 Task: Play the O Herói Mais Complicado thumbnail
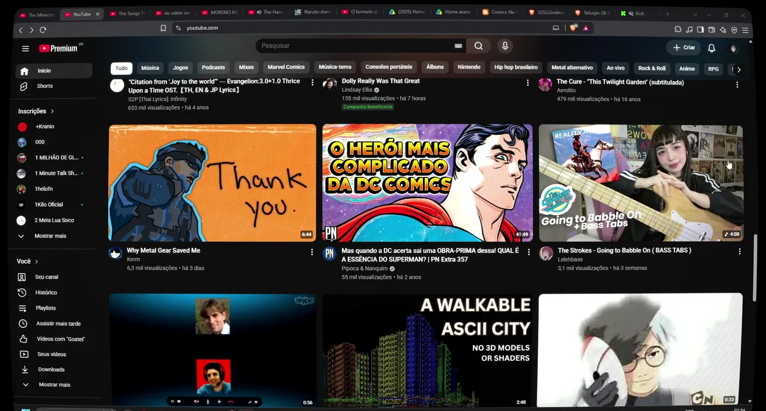point(427,183)
